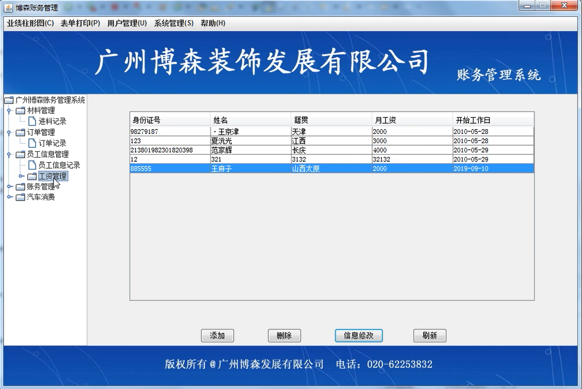
Task: Click the salary cell 4000
Action: pyautogui.click(x=412, y=150)
